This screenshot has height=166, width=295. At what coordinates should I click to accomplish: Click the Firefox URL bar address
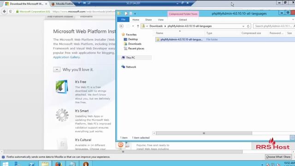pos(83,12)
